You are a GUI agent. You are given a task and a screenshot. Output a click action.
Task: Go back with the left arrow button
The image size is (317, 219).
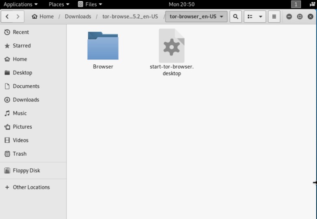7,17
